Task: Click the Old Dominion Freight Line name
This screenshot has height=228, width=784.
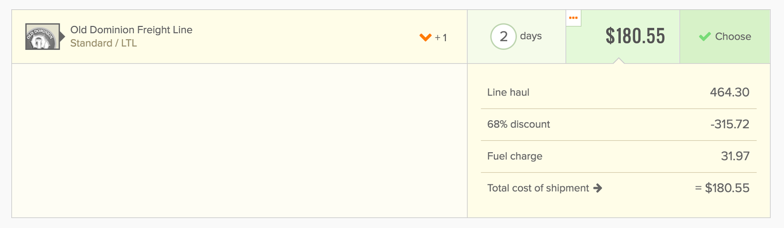Action: point(131,30)
